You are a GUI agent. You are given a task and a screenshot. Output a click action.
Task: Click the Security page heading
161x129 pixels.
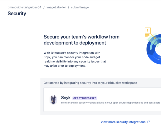(17, 13)
